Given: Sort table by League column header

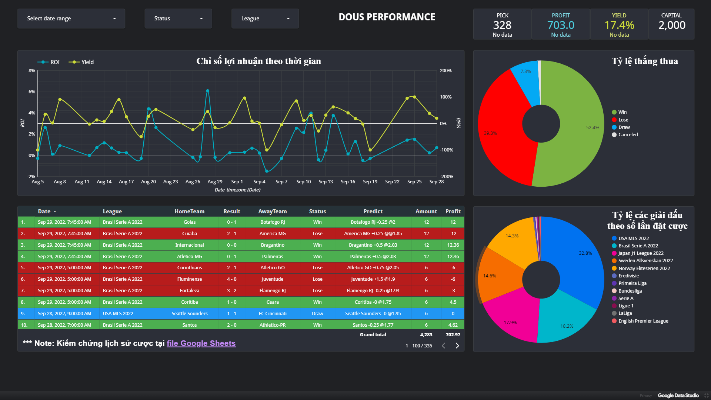Looking at the screenshot, I should (x=112, y=211).
